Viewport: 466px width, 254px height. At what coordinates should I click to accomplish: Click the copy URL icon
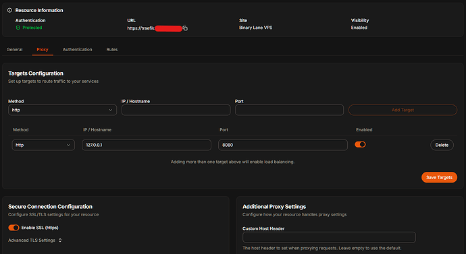click(185, 28)
